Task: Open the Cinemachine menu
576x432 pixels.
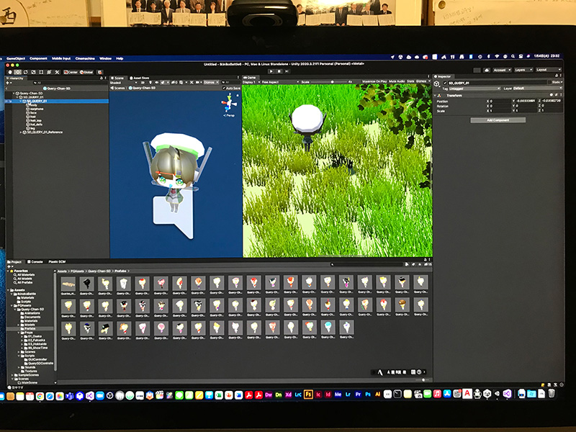Action: coord(85,58)
